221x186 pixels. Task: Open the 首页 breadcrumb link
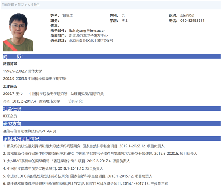[x=21, y=5]
